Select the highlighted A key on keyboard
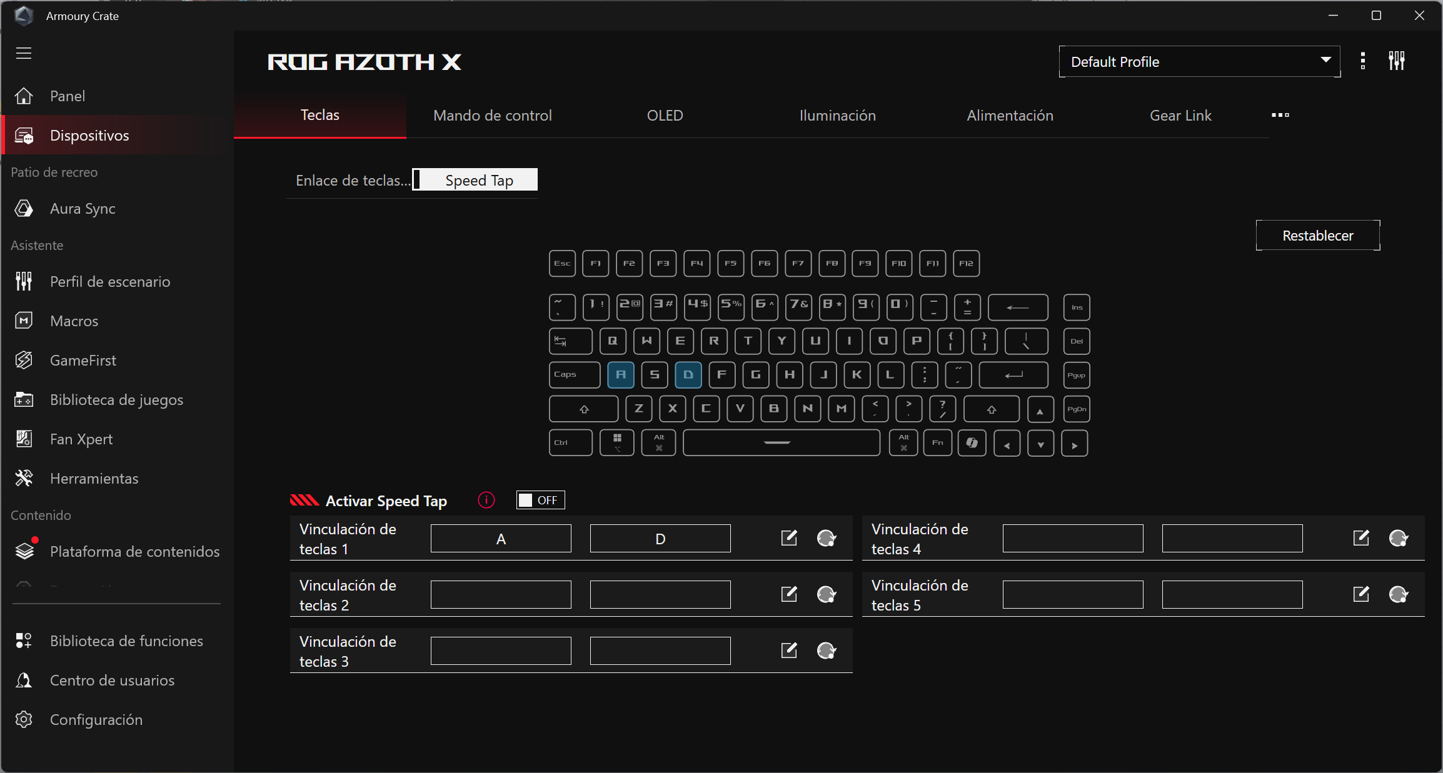 621,375
